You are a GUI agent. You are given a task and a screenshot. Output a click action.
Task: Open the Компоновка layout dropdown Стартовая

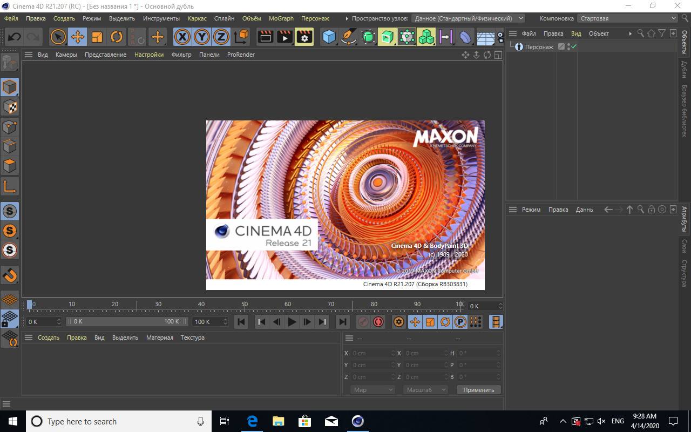627,18
